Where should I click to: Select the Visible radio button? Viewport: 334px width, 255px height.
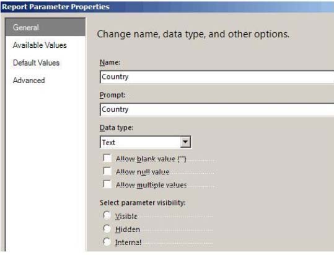107,215
